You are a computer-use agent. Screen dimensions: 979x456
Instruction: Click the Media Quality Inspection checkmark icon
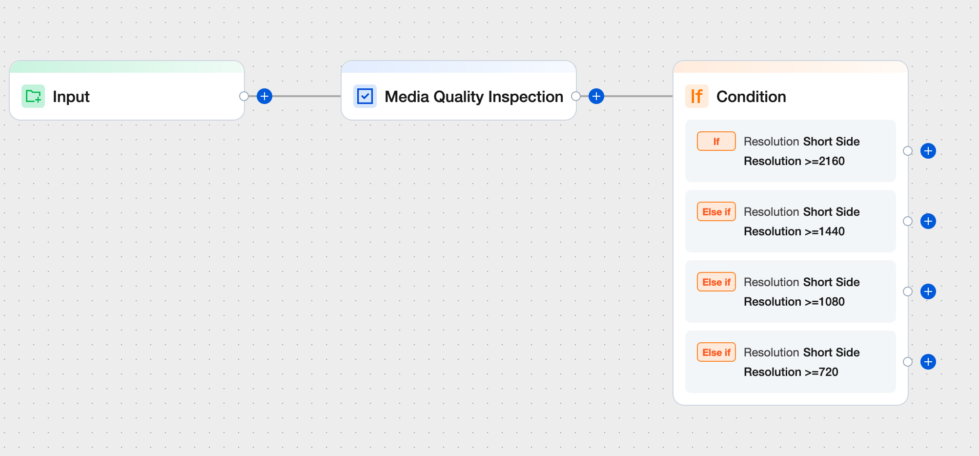(x=365, y=96)
